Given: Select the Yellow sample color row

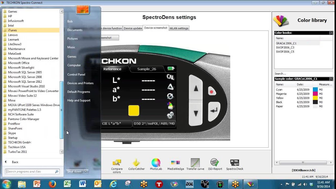Looking at the screenshot, I should [x=304, y=98].
